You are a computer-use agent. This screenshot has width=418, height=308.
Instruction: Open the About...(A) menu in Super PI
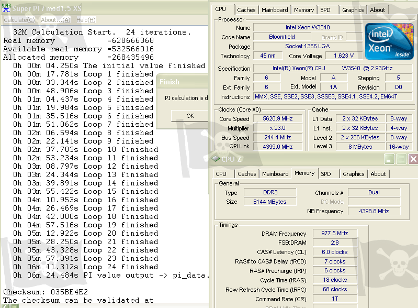click(x=55, y=20)
